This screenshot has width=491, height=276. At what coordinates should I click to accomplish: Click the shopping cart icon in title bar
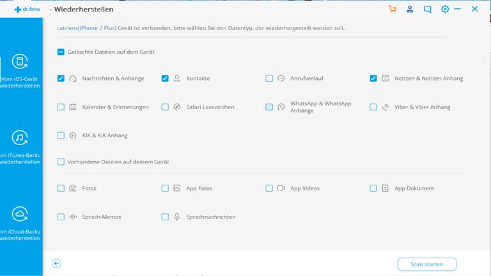click(x=393, y=10)
